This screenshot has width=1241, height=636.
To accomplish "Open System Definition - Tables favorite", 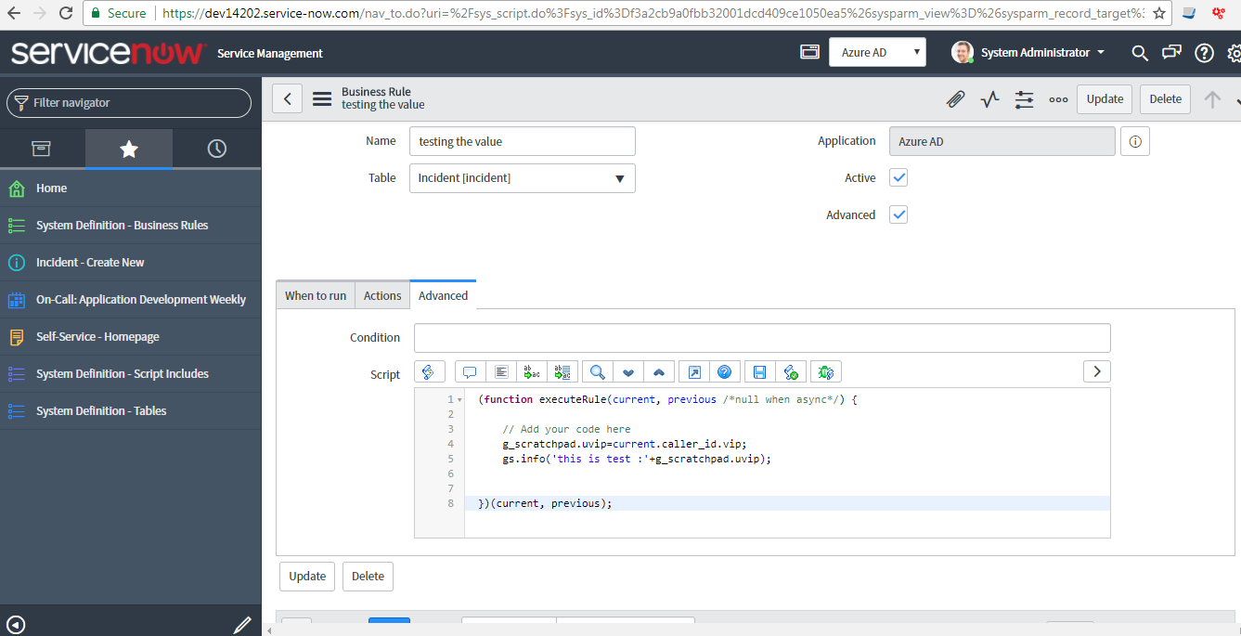I will (131, 411).
